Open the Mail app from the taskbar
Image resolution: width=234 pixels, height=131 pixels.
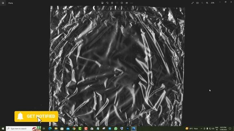pyautogui.click(x=68, y=128)
